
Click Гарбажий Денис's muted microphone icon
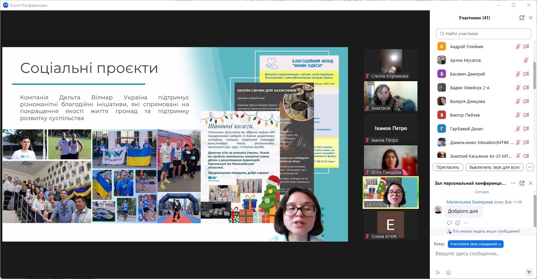click(x=518, y=129)
